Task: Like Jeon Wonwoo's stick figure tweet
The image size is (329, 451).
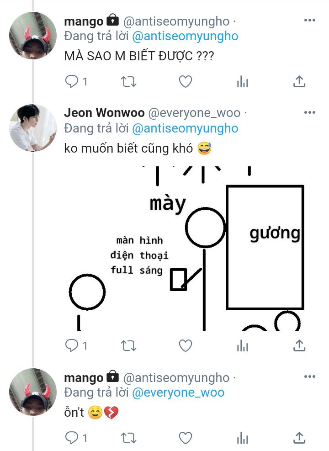Action: [x=186, y=346]
